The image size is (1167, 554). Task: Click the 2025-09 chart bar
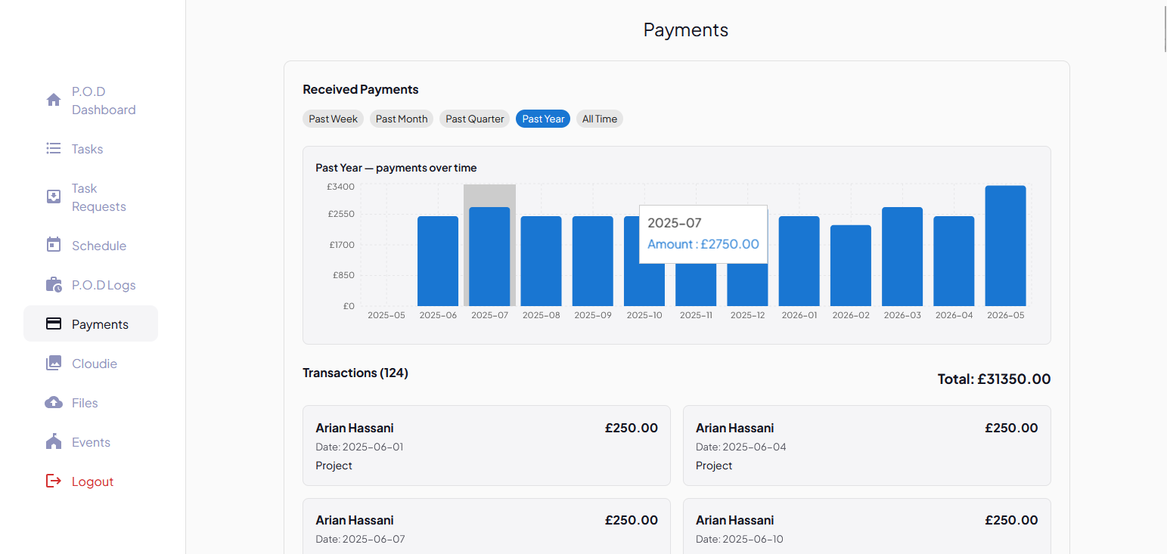[593, 262]
